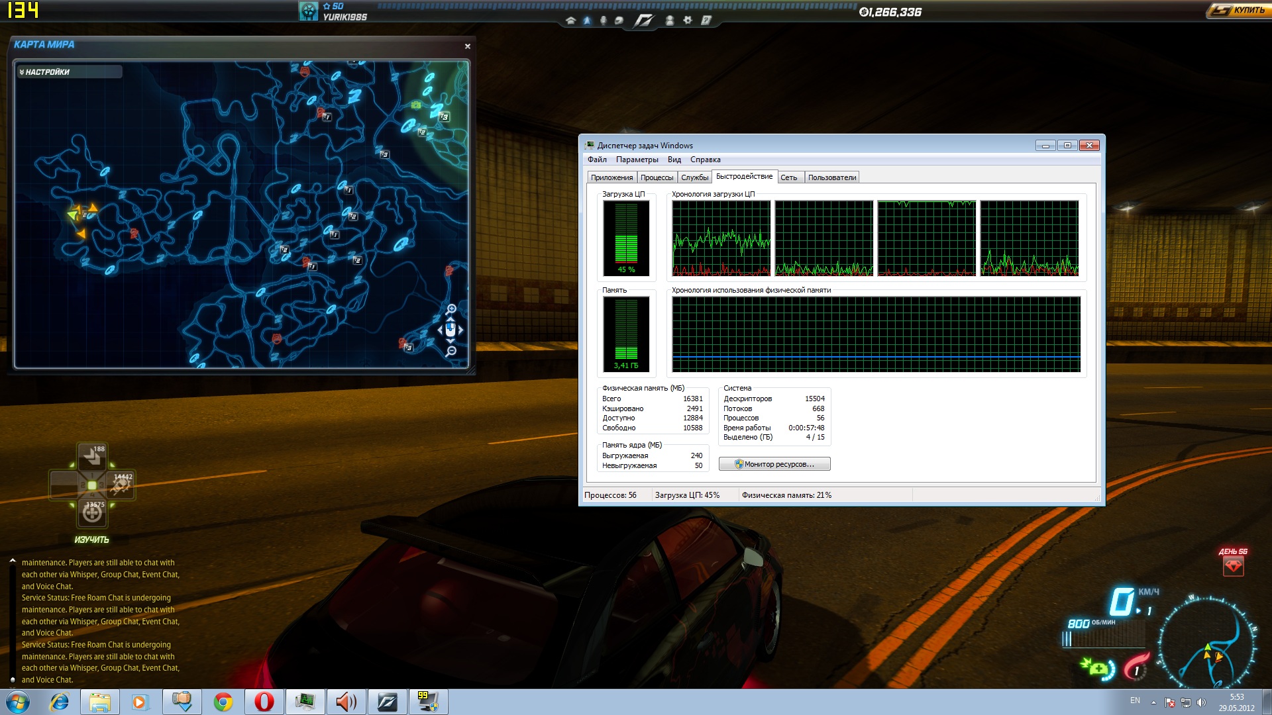
Task: Open the Opera browser in taskbar
Action: [264, 702]
